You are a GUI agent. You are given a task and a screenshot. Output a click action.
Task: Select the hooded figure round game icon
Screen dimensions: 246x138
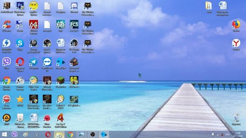pyautogui.click(x=74, y=43)
